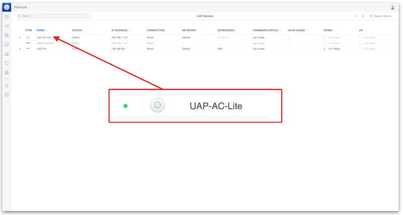The height and width of the screenshot is (215, 403).
Task: Click the up arrow icon in the UAP-AC-Lite row
Action: click(x=360, y=37)
